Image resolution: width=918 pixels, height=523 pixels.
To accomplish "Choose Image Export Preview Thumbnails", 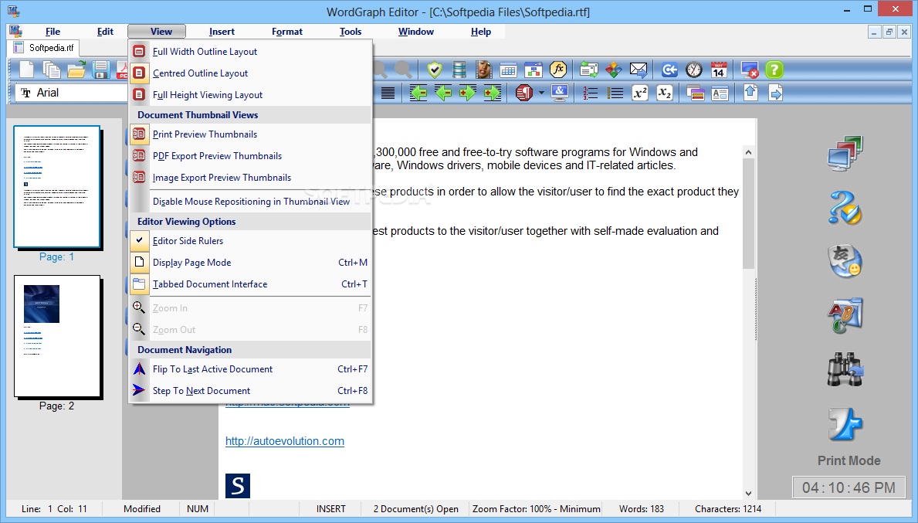I will pyautogui.click(x=251, y=178).
